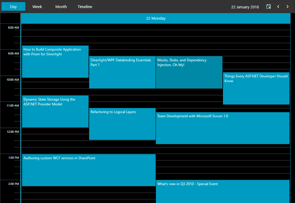This screenshot has width=295, height=203.
Task: Open Dynamic State Storage appointment
Action: 55,111
